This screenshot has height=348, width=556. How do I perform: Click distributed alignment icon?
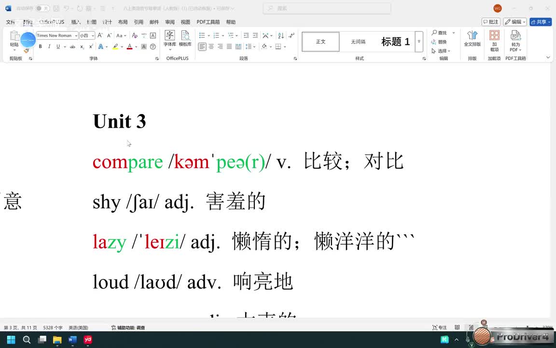point(238,46)
